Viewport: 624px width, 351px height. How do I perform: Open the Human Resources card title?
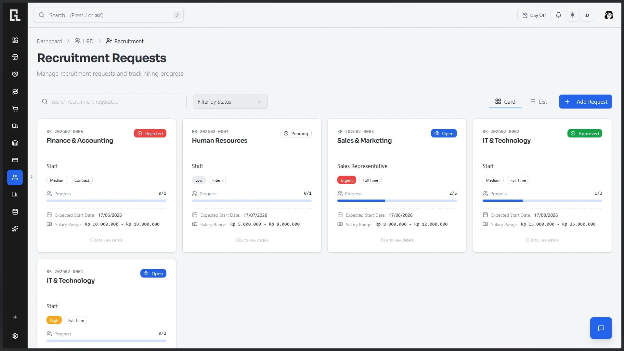pyautogui.click(x=220, y=141)
